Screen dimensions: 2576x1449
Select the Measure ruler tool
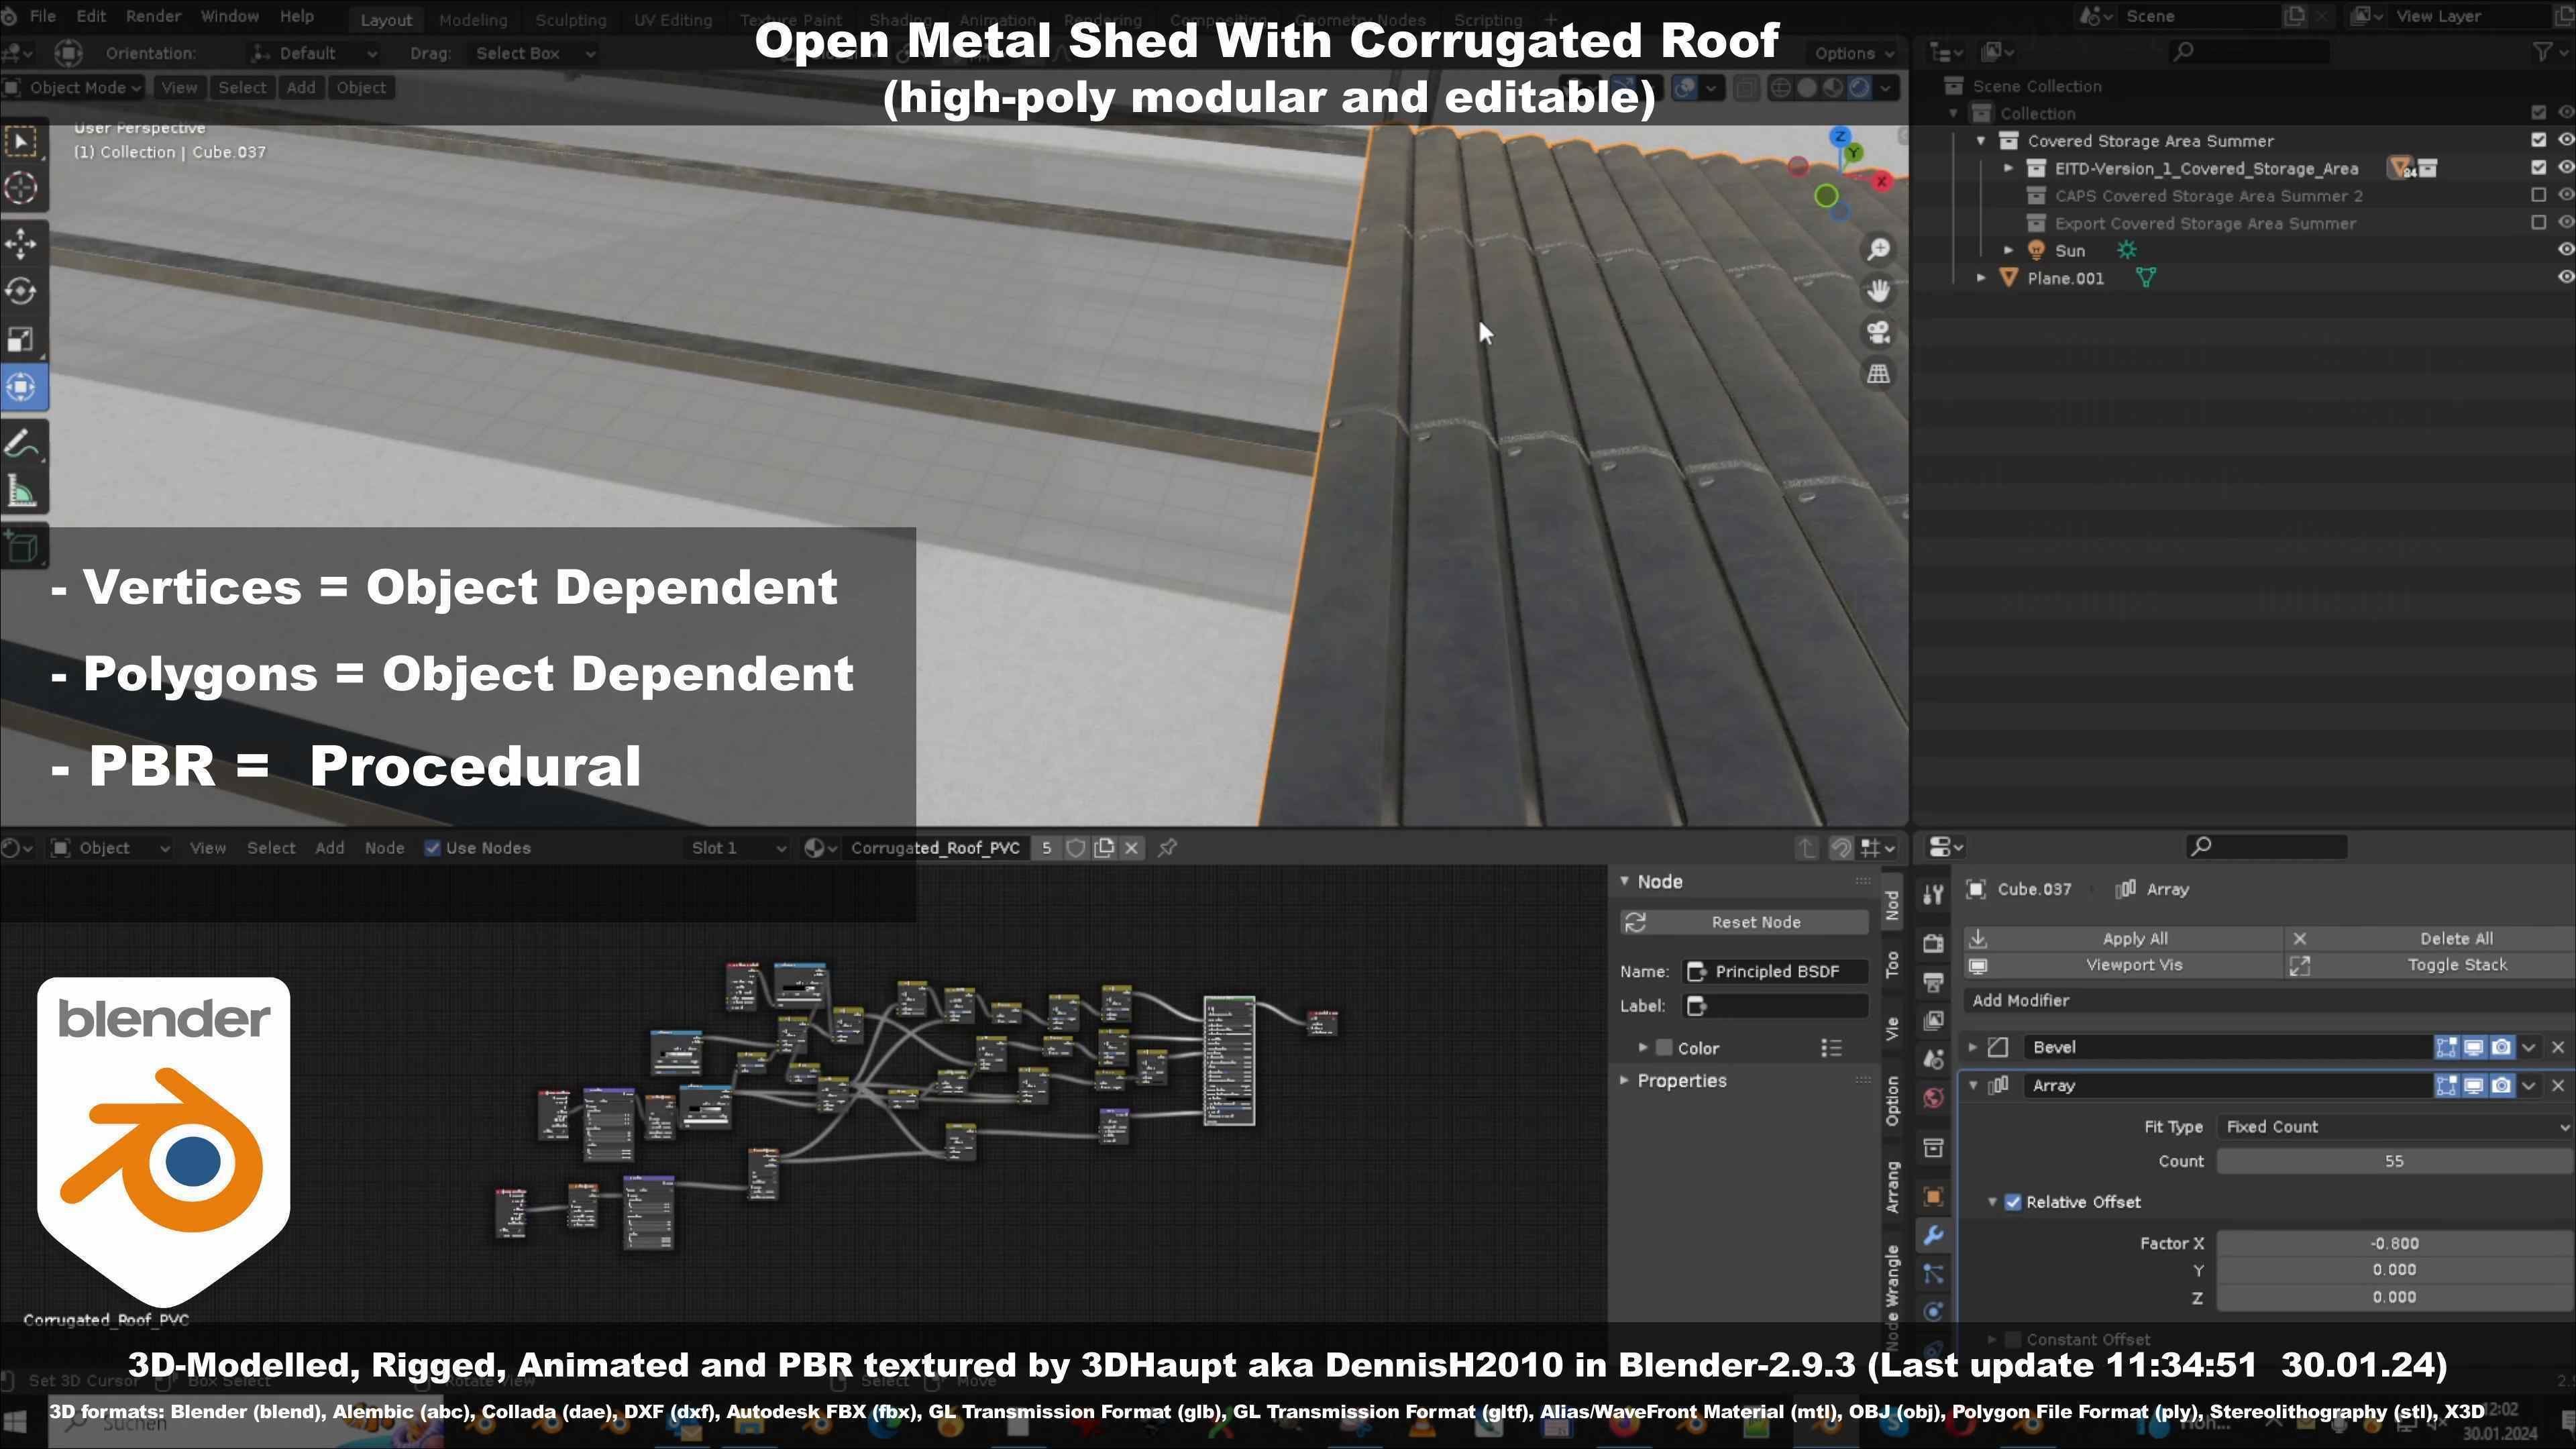click(x=22, y=491)
